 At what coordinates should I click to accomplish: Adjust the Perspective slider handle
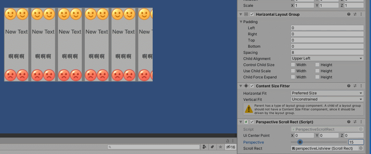pos(300,142)
